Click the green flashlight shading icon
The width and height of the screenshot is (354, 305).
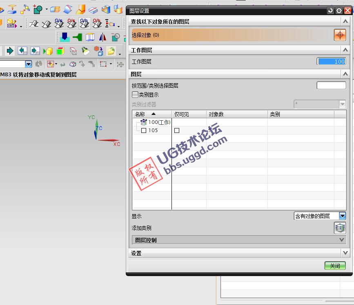click(85, 51)
